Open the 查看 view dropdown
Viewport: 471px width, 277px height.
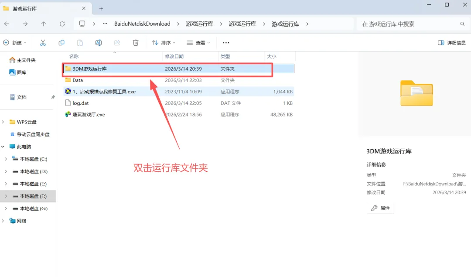tap(198, 43)
